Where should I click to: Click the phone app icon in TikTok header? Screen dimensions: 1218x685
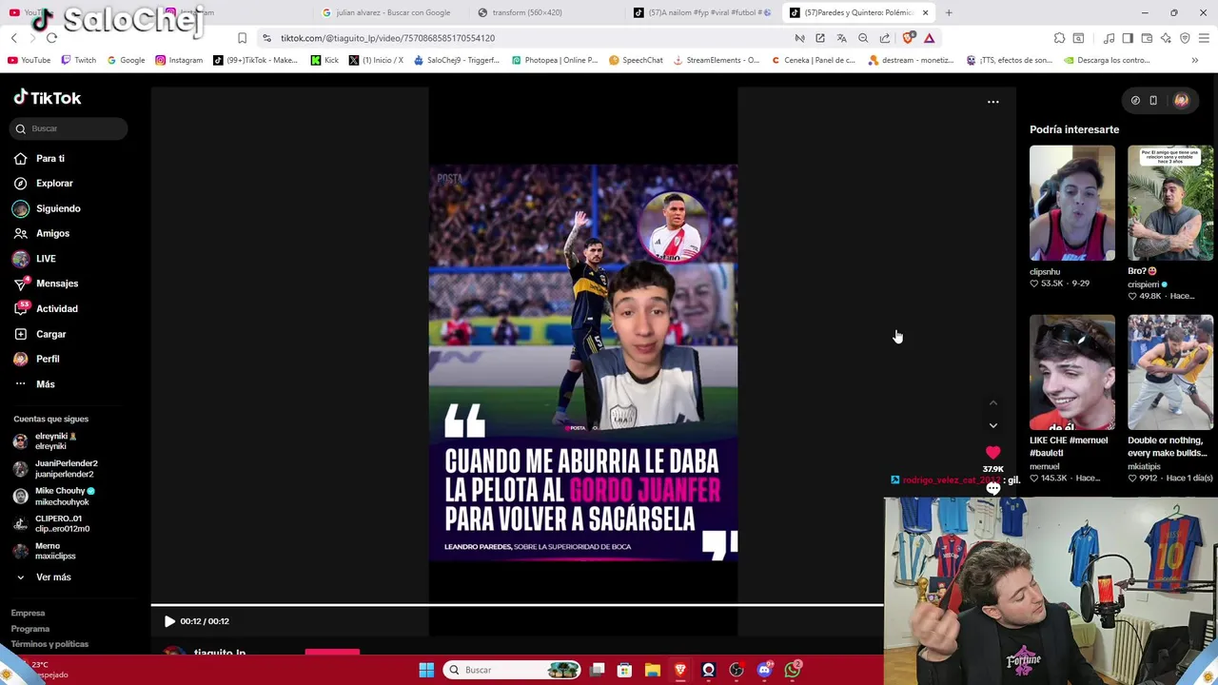[1153, 100]
